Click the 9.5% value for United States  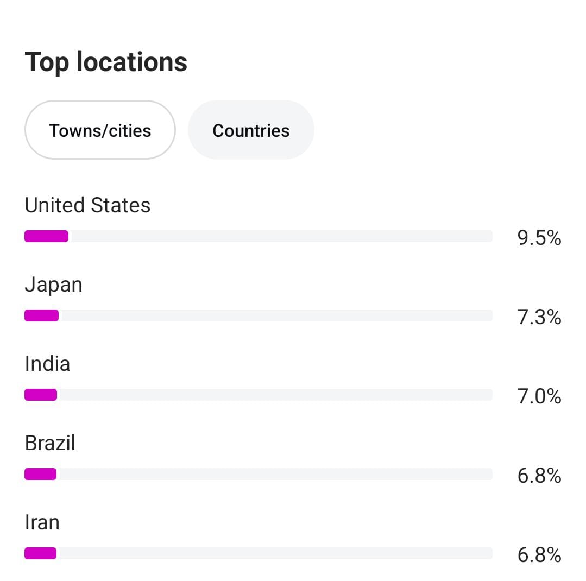[539, 238]
